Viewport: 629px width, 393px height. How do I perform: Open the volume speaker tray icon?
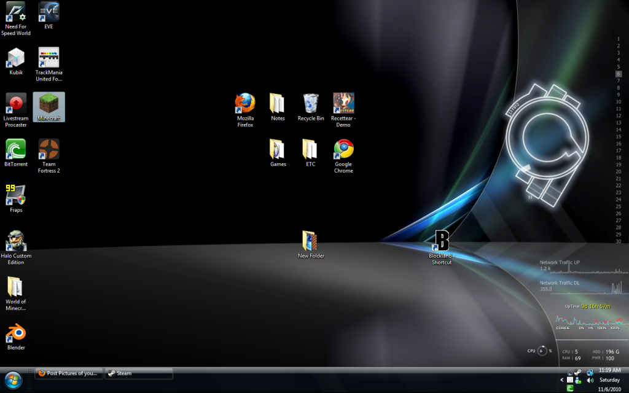click(x=590, y=380)
